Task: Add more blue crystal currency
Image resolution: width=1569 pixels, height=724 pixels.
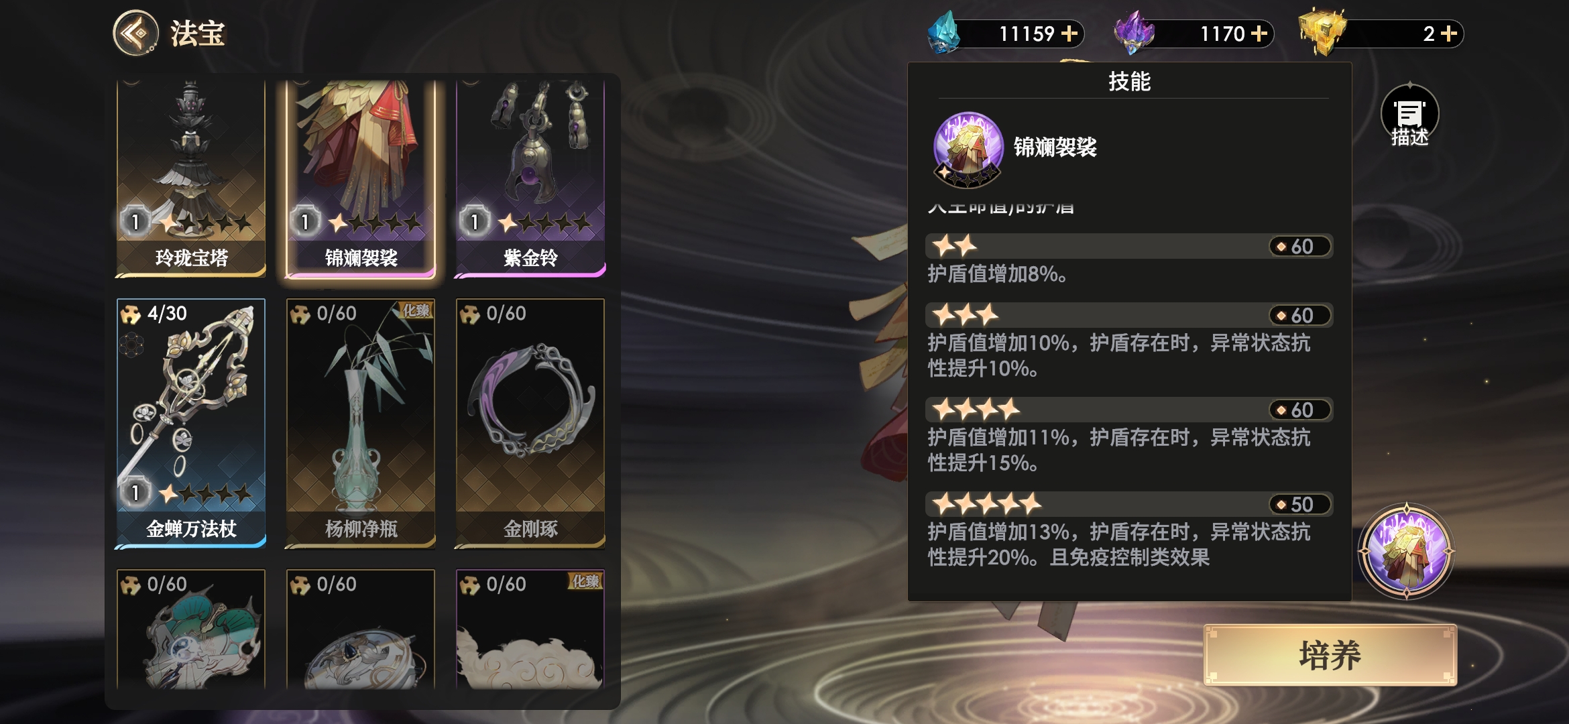Action: (x=1069, y=34)
